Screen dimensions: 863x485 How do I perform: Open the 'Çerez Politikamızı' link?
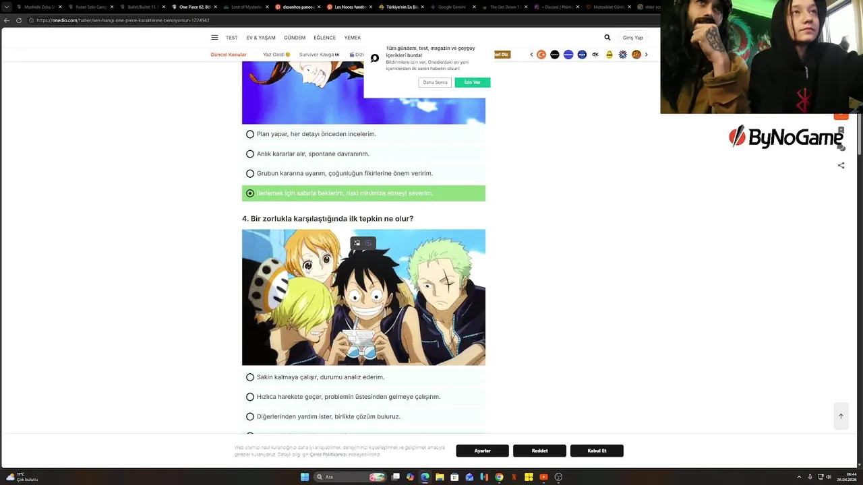click(328, 455)
